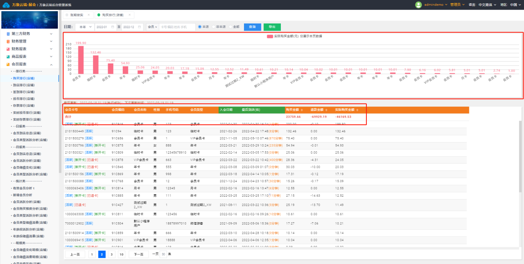Open the 管理员 role dropdown

click(457, 5)
